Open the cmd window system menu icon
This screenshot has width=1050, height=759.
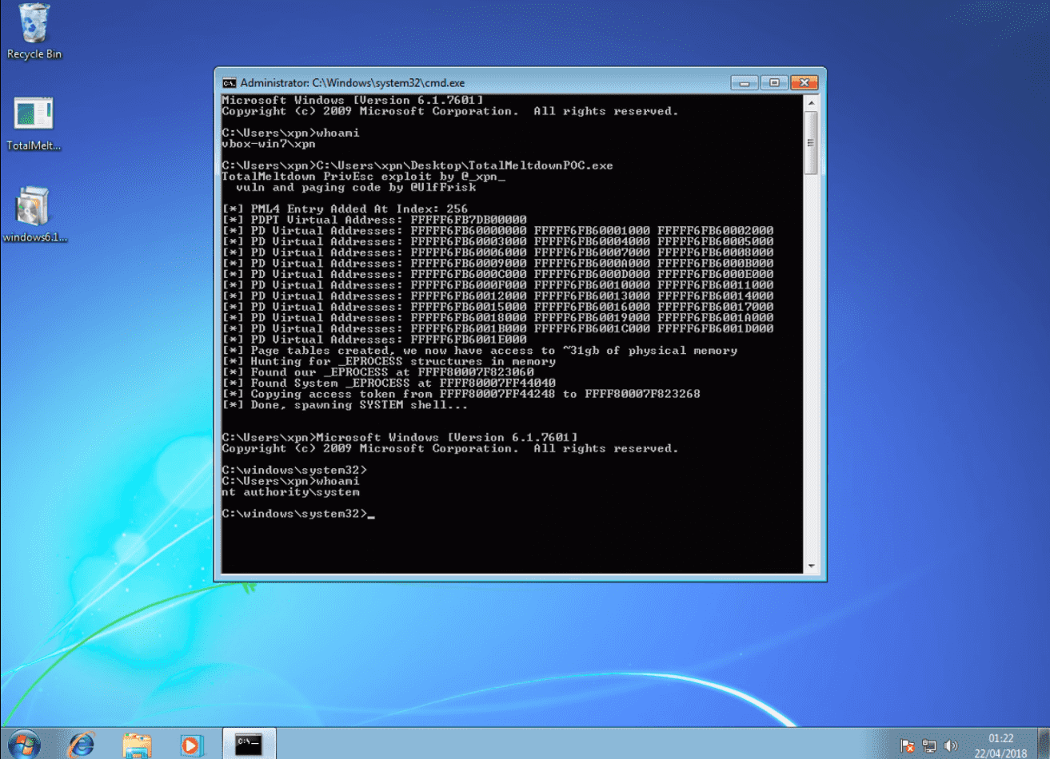click(230, 82)
